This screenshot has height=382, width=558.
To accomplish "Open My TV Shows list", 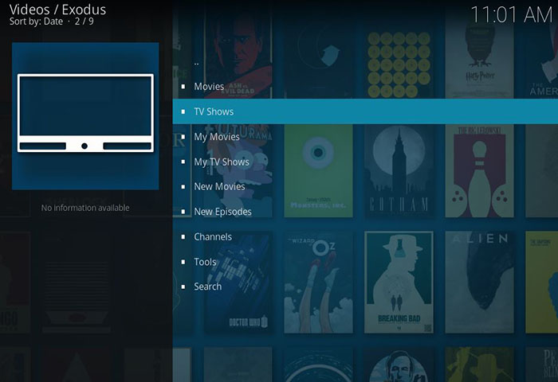I will pos(365,162).
